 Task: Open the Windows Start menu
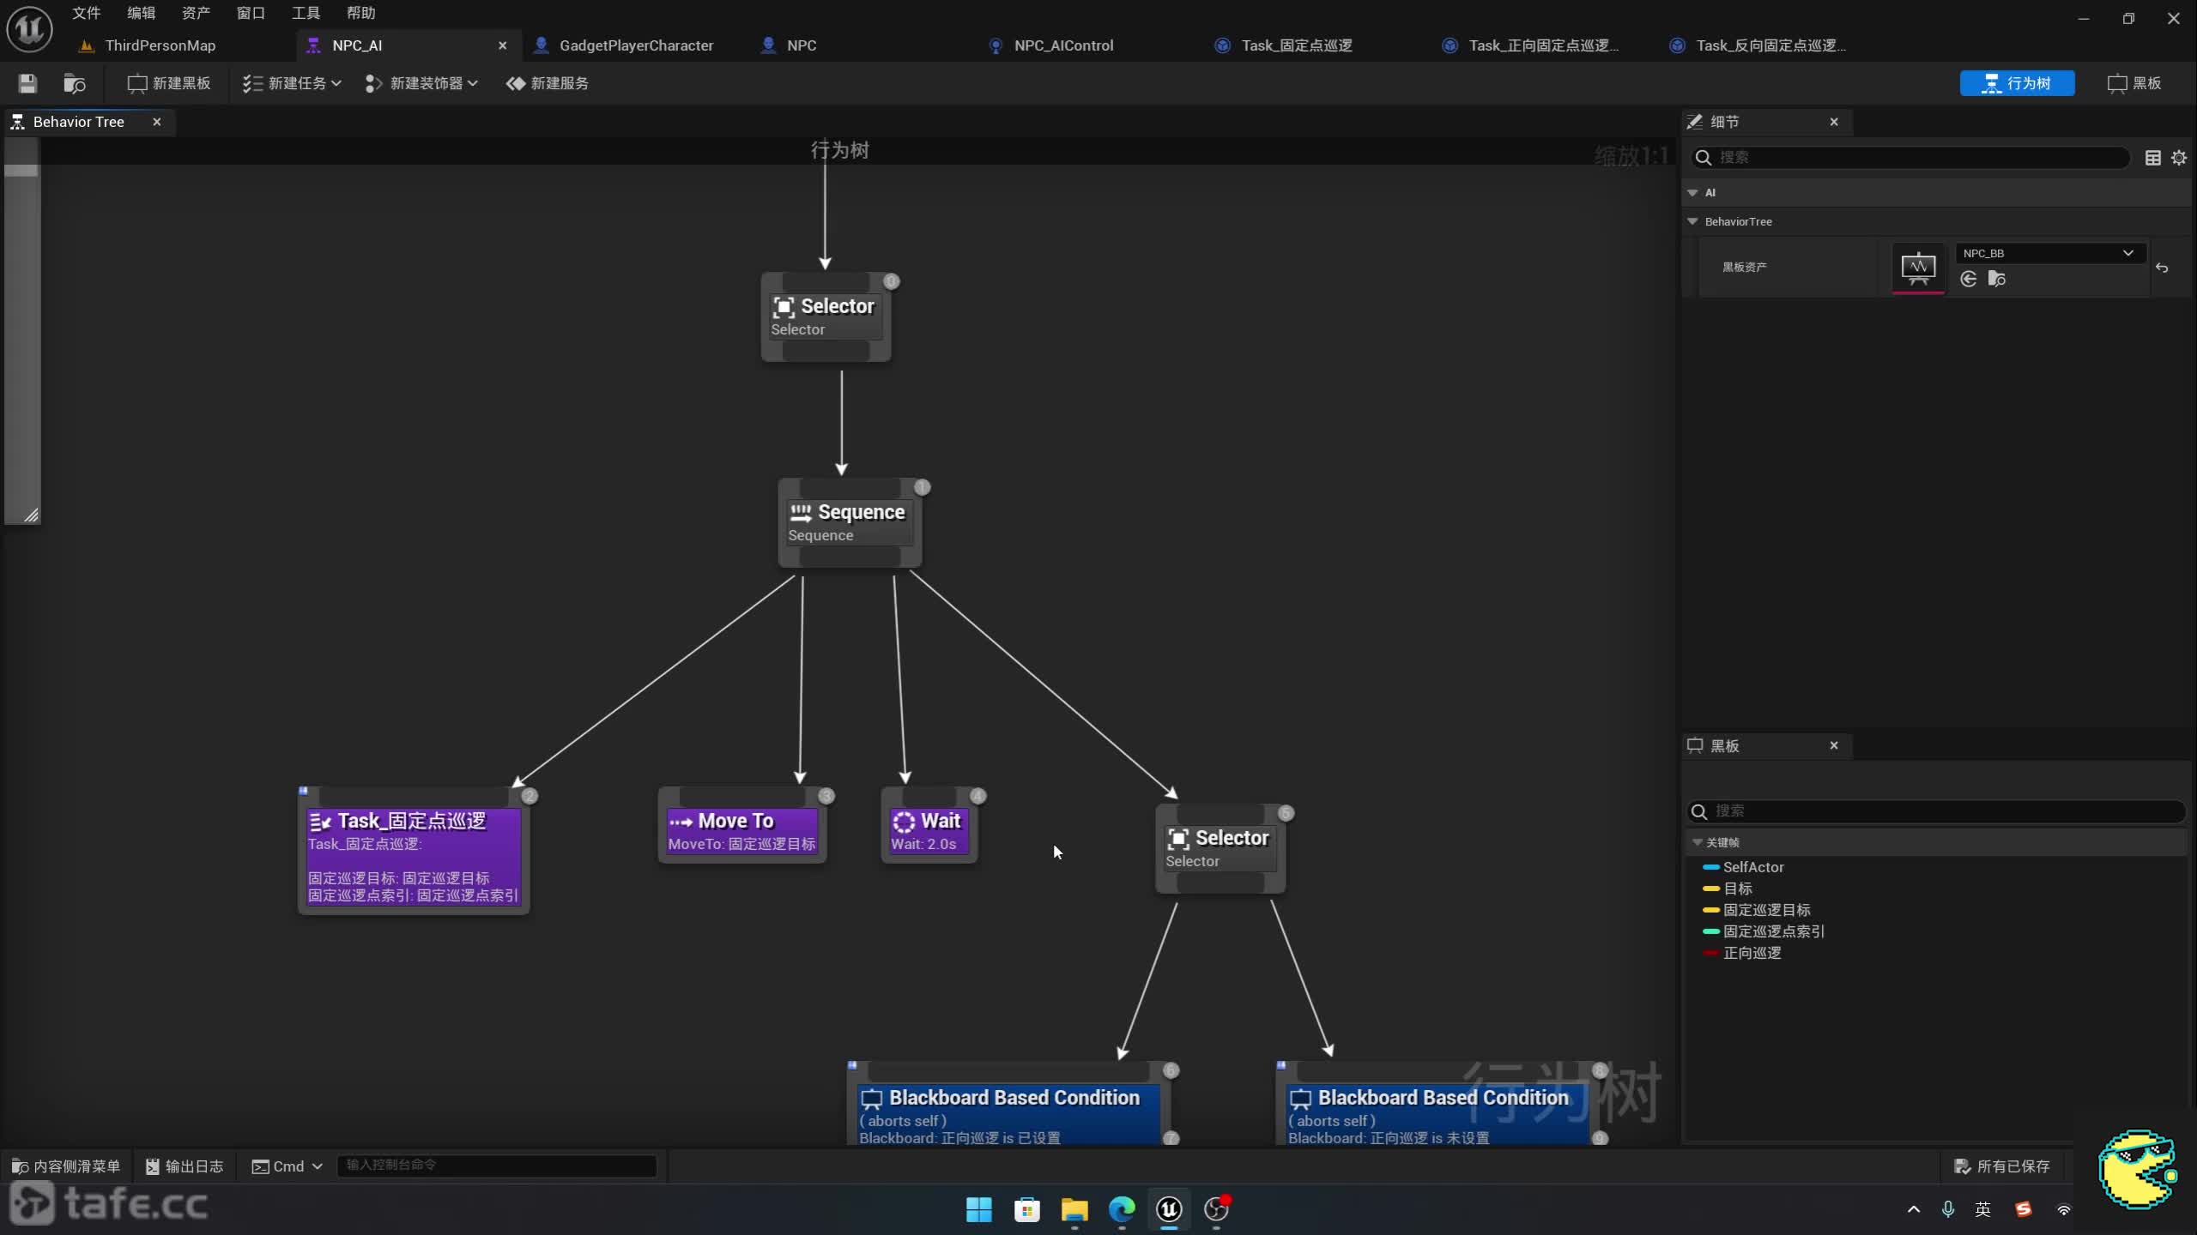coord(979,1209)
